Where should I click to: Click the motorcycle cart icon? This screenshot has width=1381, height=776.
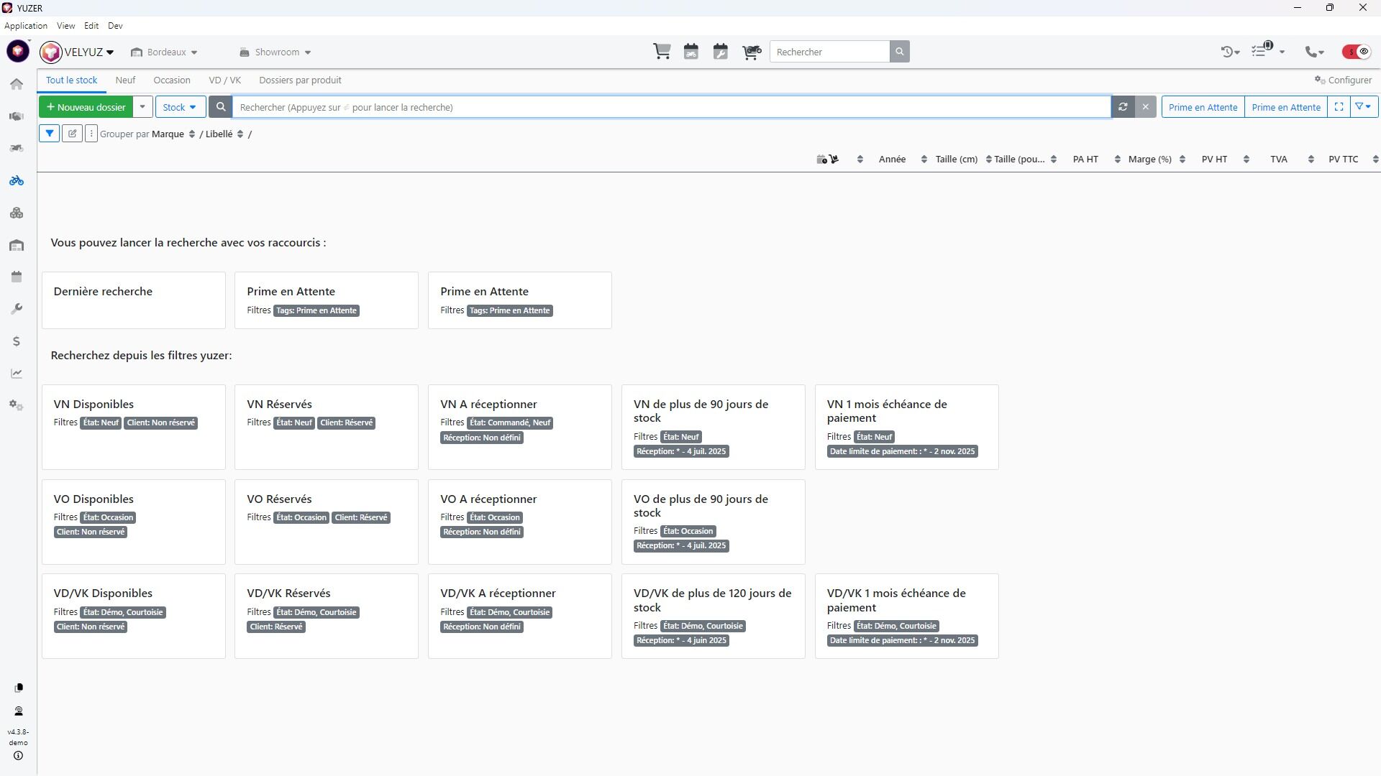pyautogui.click(x=752, y=52)
